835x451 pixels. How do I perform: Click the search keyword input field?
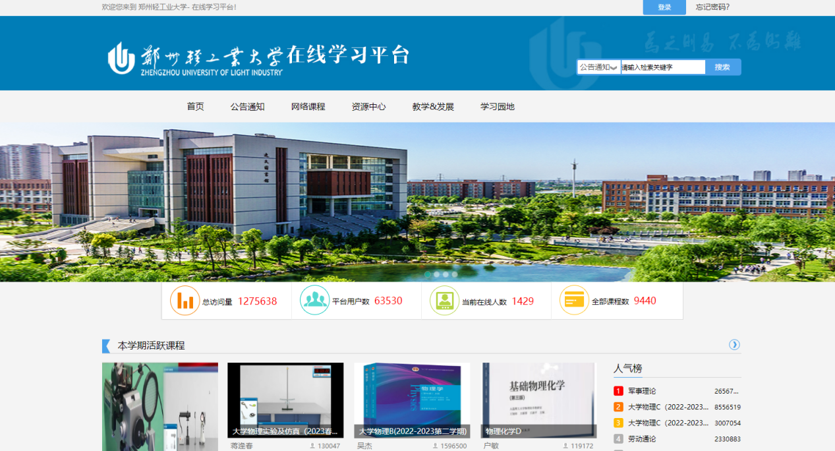click(x=662, y=67)
